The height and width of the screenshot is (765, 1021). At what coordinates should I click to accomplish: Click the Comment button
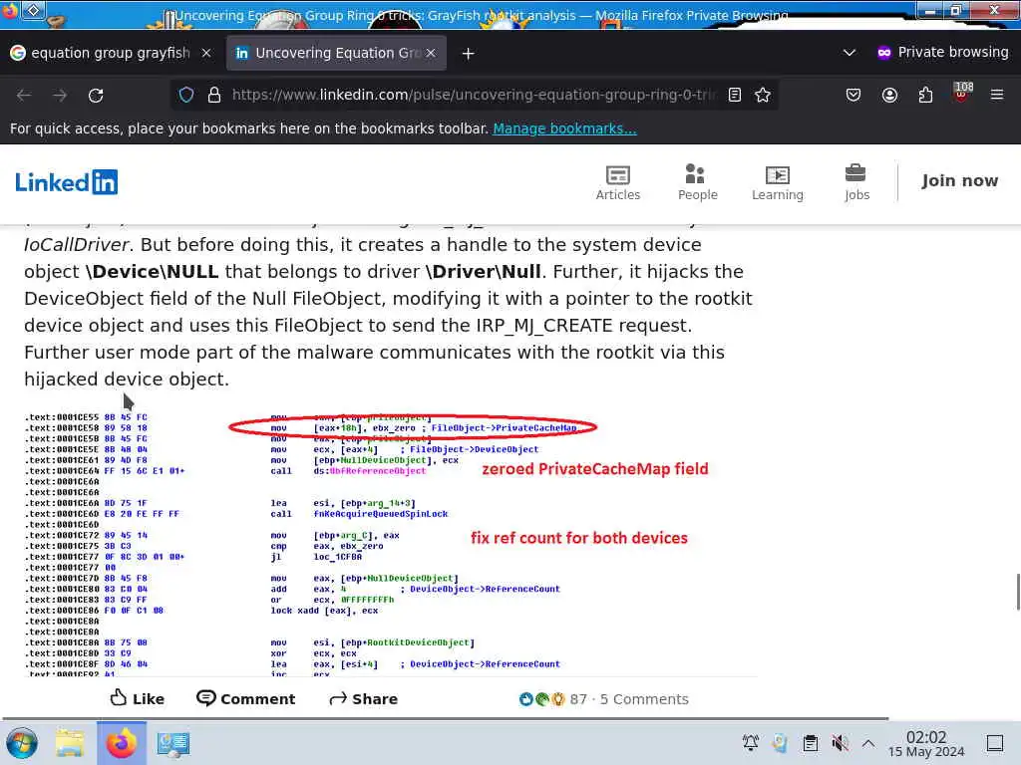pos(246,698)
